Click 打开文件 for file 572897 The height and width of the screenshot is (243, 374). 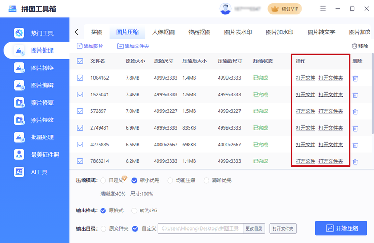305,111
